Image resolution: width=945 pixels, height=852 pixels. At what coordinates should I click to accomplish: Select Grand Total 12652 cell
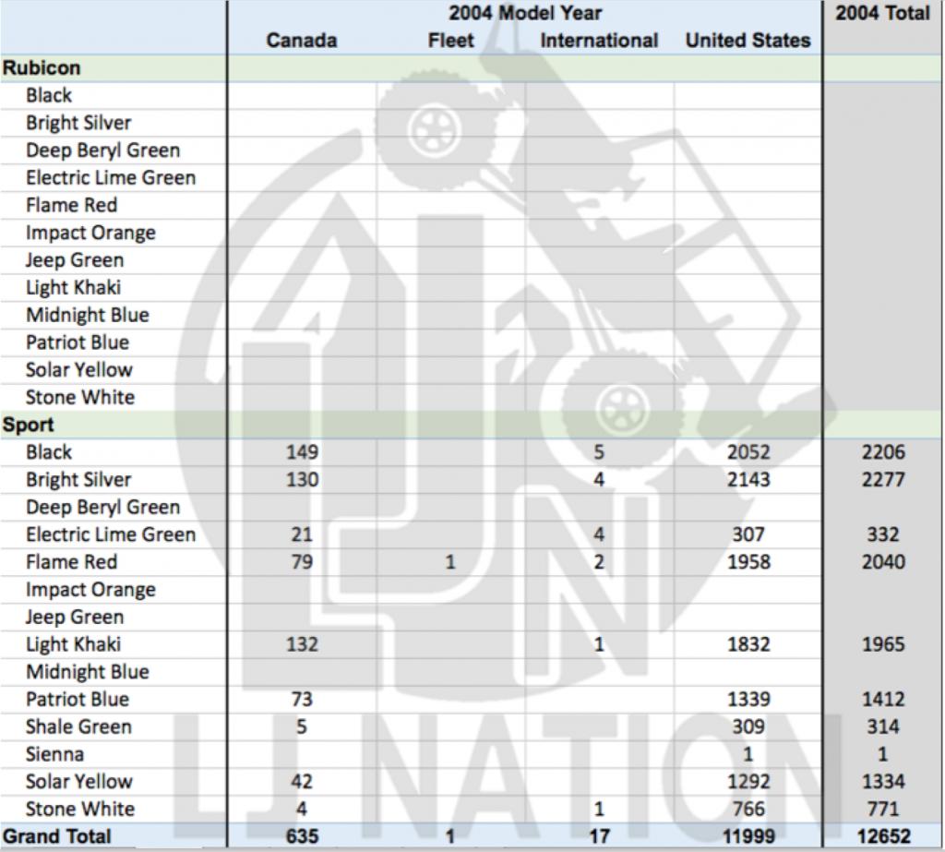(x=883, y=836)
